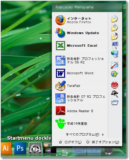
Task: Expand すべてのプログラム(P) submenu
Action: 85,134
